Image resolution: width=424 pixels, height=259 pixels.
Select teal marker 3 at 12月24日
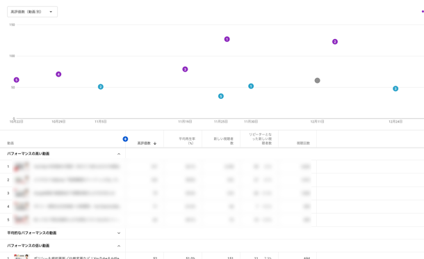(x=396, y=88)
